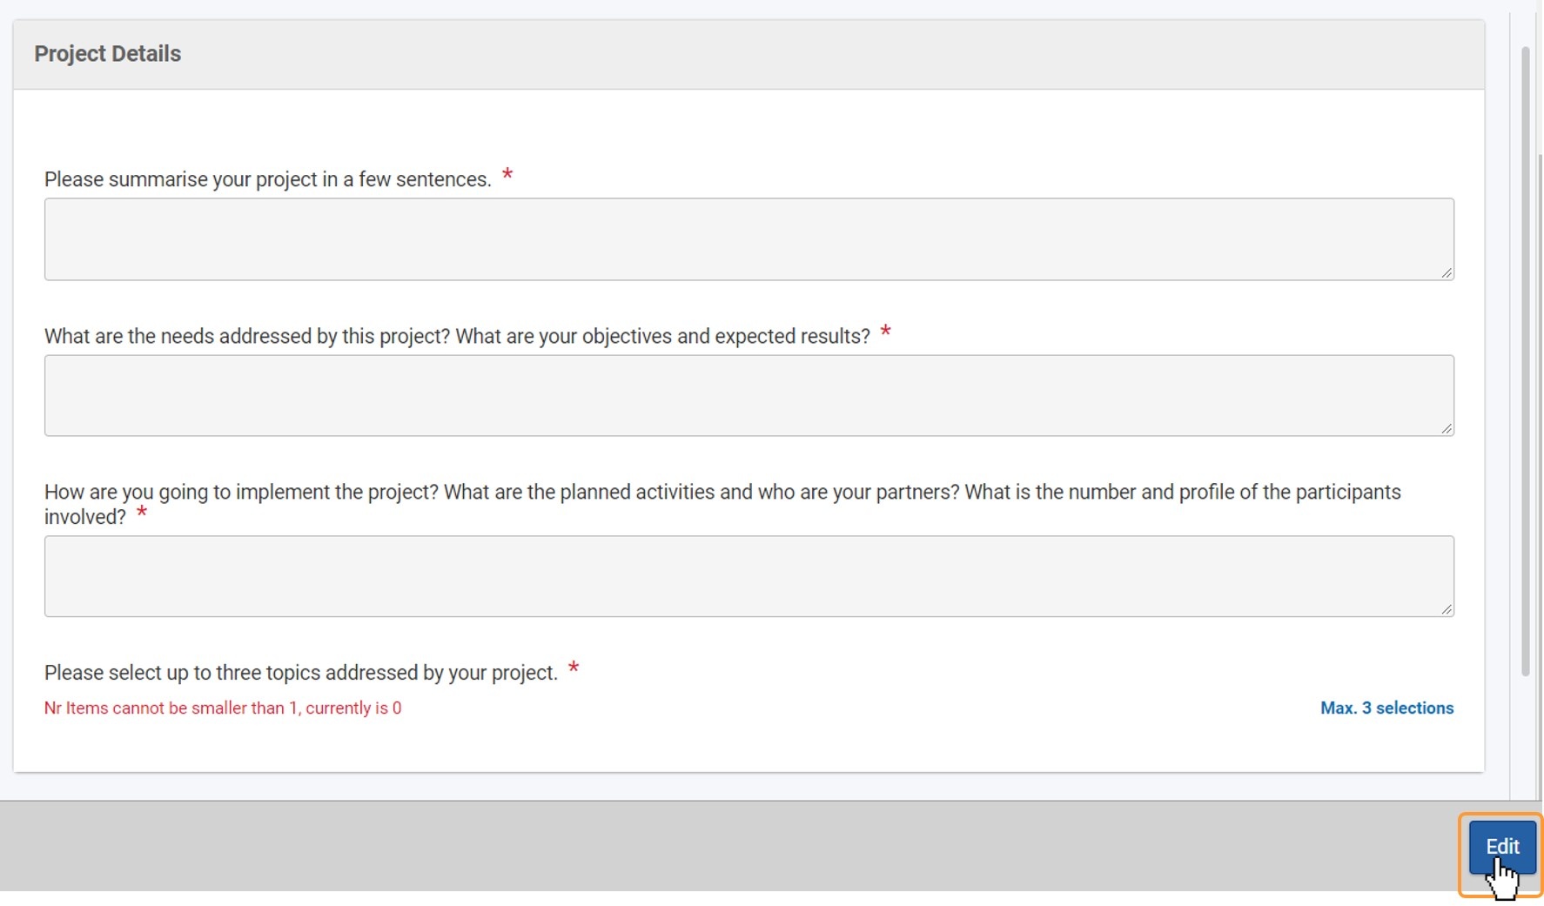1544x906 pixels.
Task: Grab the summary text area resize handle
Action: point(1447,272)
